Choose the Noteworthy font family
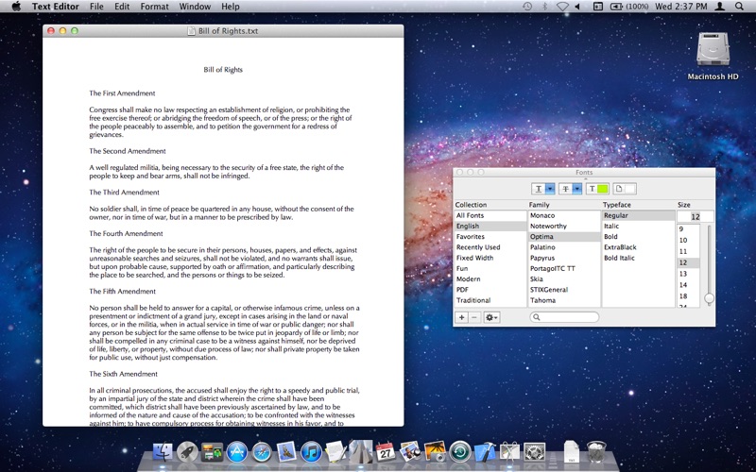 [x=564, y=226]
